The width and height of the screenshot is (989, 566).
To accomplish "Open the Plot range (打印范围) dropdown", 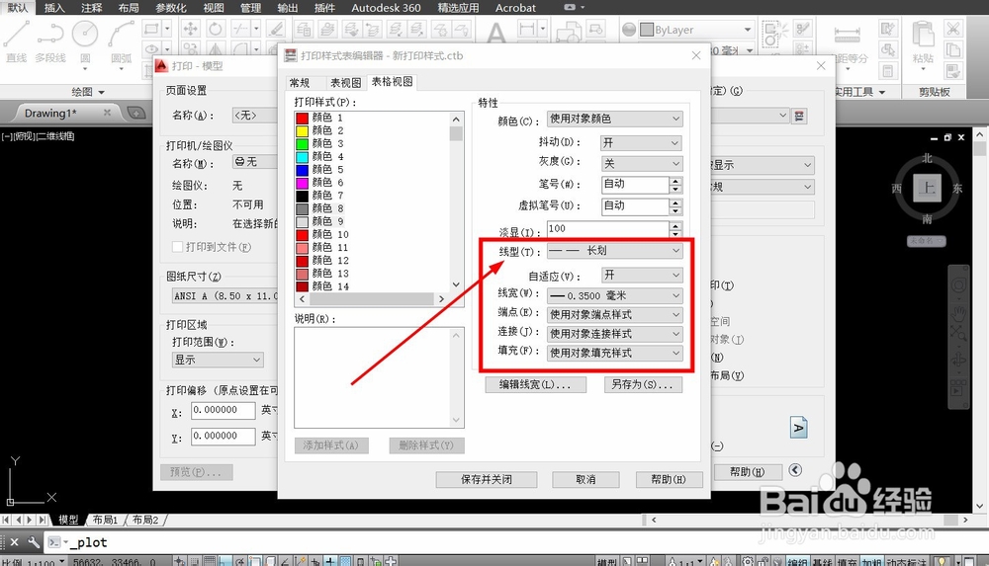I will tap(218, 360).
